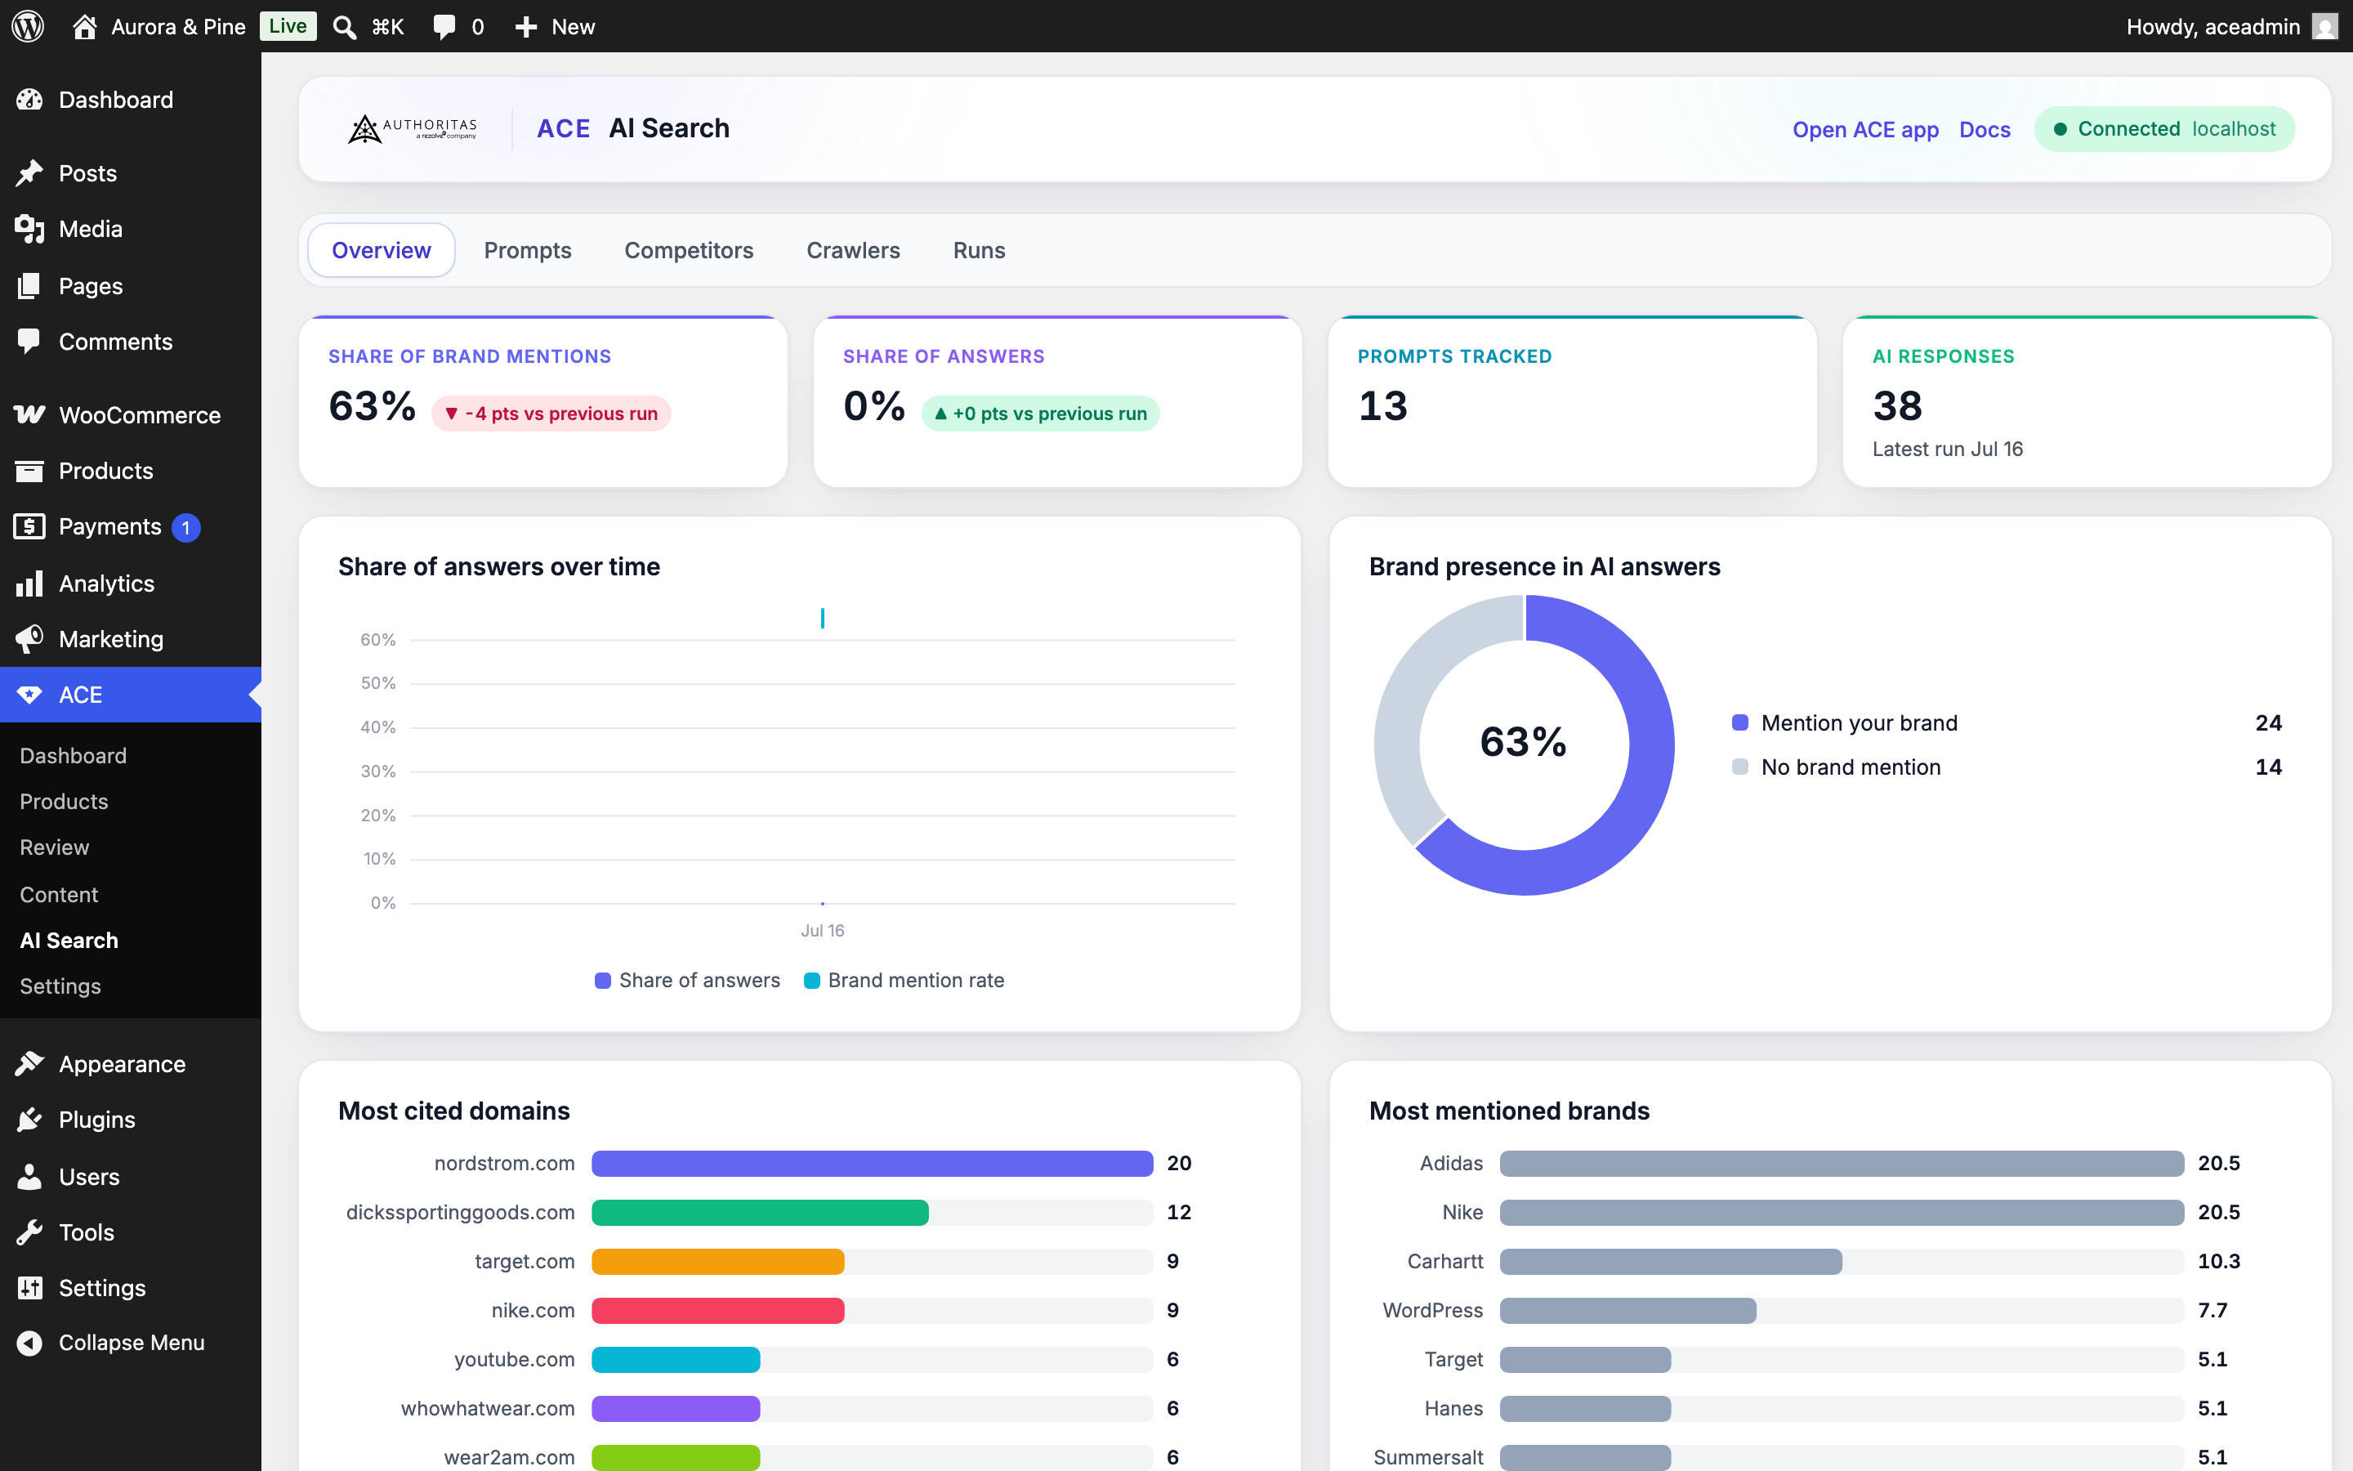This screenshot has height=1471, width=2353.
Task: Open the New menu in admin bar
Action: coord(554,26)
